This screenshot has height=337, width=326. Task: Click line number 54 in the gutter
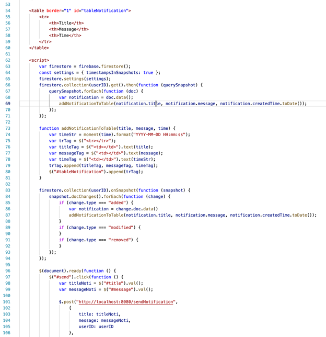tap(8, 10)
